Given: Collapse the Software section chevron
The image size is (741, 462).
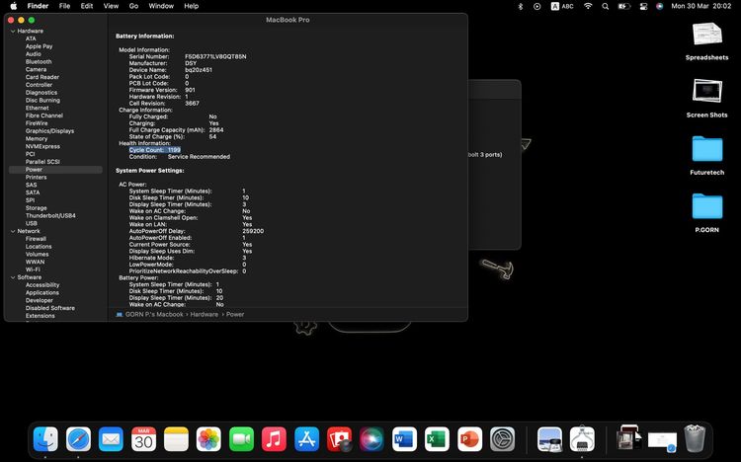Looking at the screenshot, I should point(13,277).
